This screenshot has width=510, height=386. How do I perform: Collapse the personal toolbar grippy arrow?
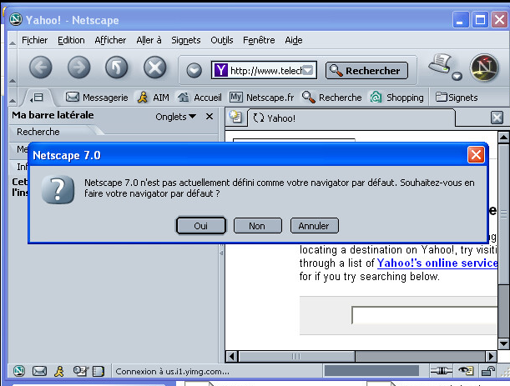[13, 101]
